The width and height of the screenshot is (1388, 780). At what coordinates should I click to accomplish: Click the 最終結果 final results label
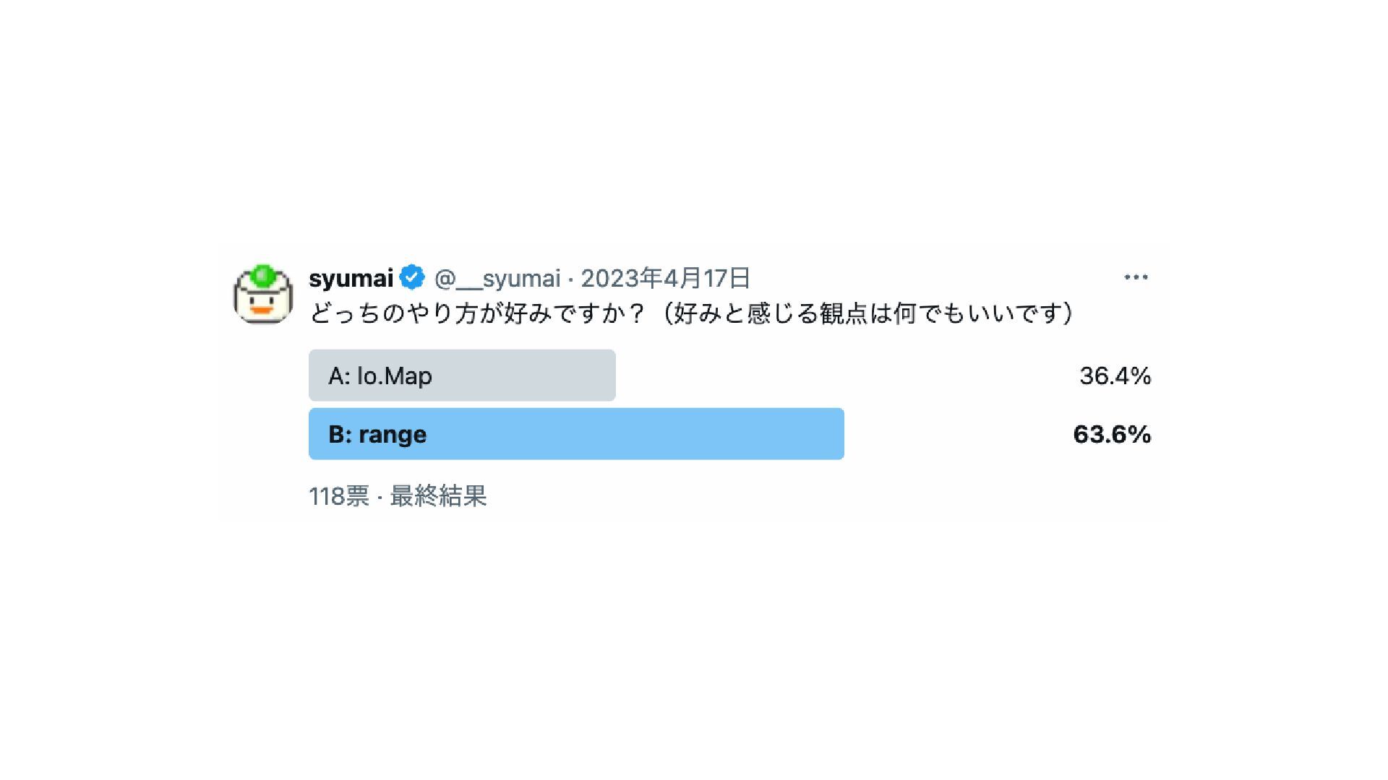pyautogui.click(x=438, y=496)
